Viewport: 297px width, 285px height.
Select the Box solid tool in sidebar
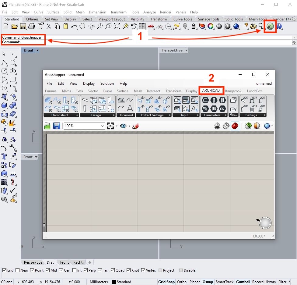4,105
